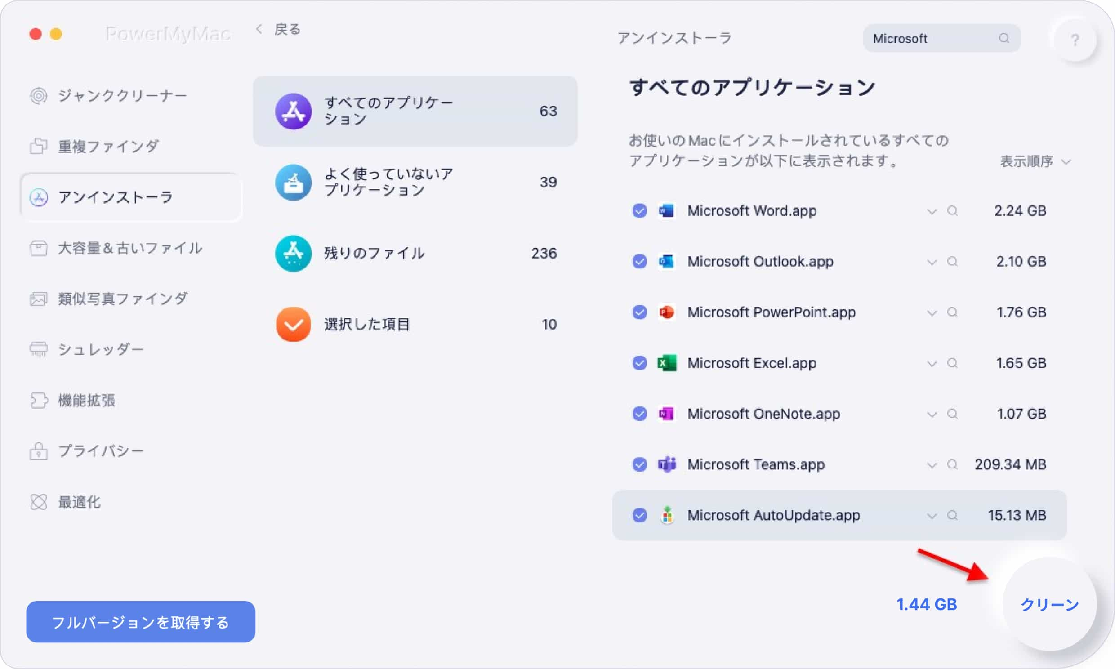Click the クリーン button
1115x669 pixels.
(1050, 604)
